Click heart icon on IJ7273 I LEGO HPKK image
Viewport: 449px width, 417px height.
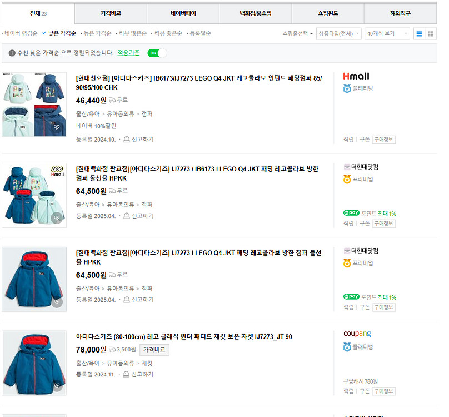(57, 302)
